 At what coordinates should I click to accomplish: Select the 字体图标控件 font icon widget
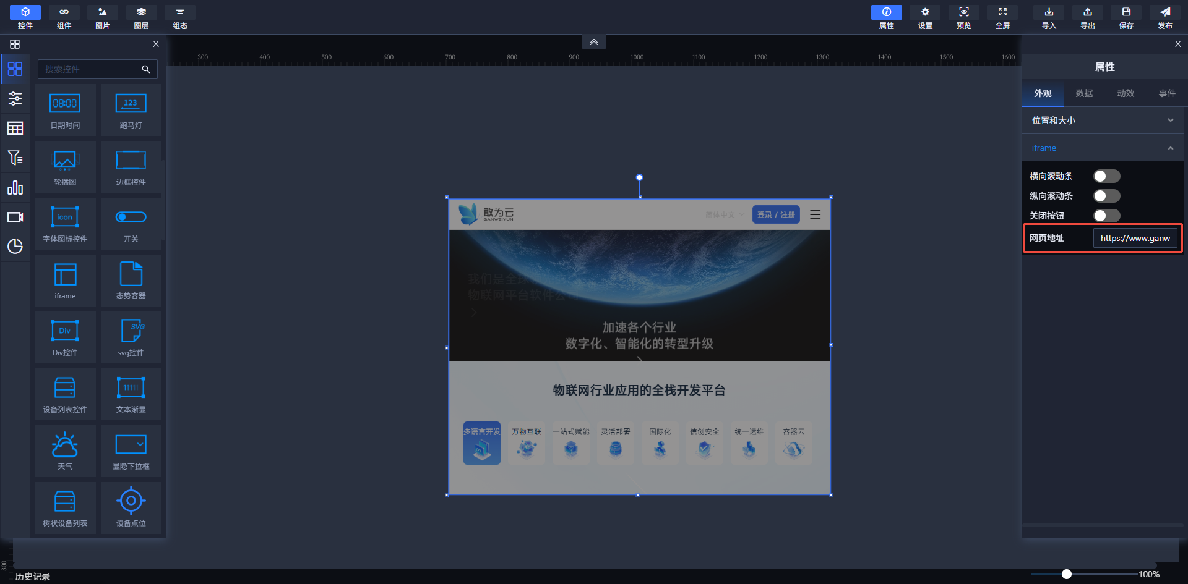65,224
